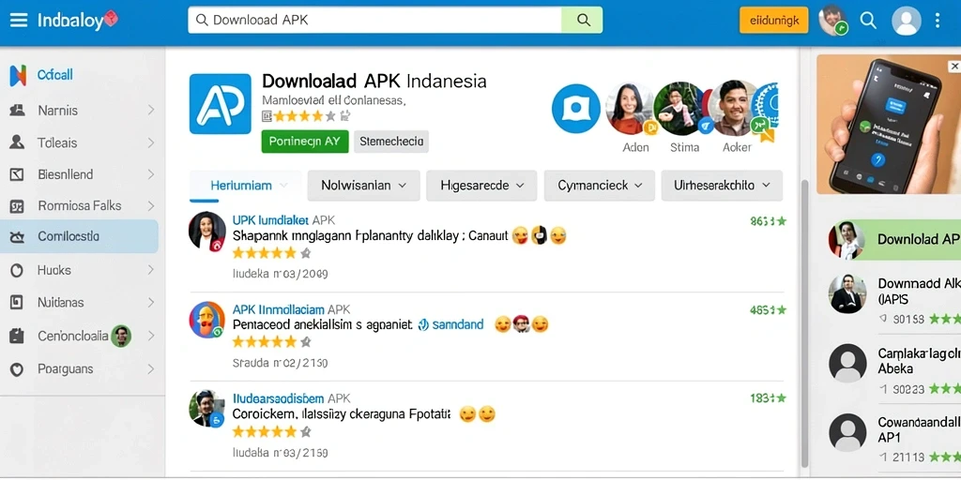This screenshot has height=480, width=961.
Task: Click the Srauda n·02/2130 date text
Action: pyautogui.click(x=280, y=363)
